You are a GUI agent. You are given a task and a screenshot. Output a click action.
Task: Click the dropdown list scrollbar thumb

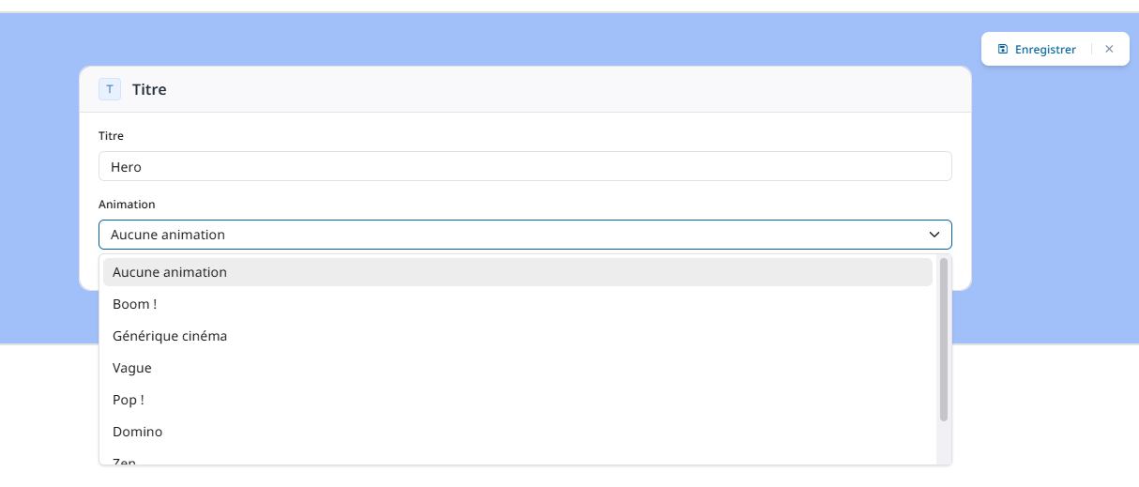click(x=943, y=338)
